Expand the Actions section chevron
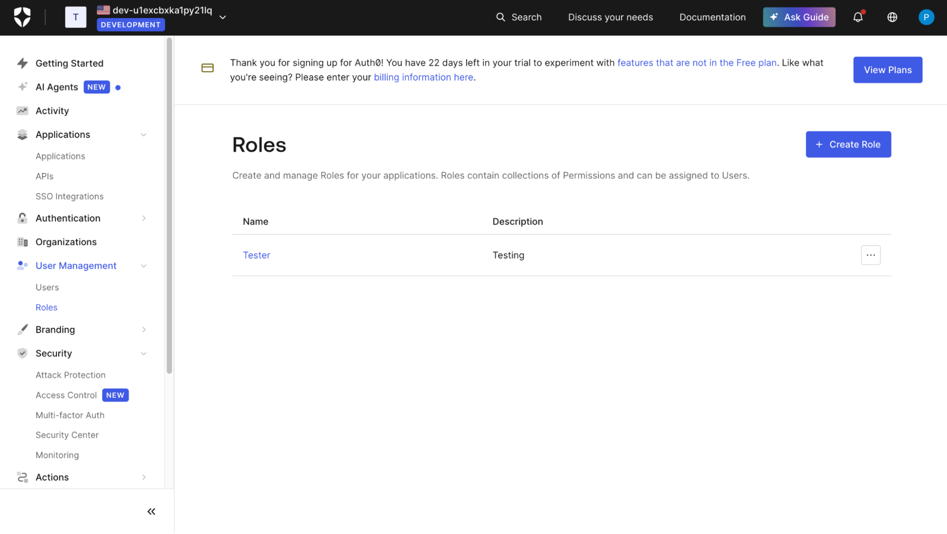The height and width of the screenshot is (534, 947). pos(144,477)
